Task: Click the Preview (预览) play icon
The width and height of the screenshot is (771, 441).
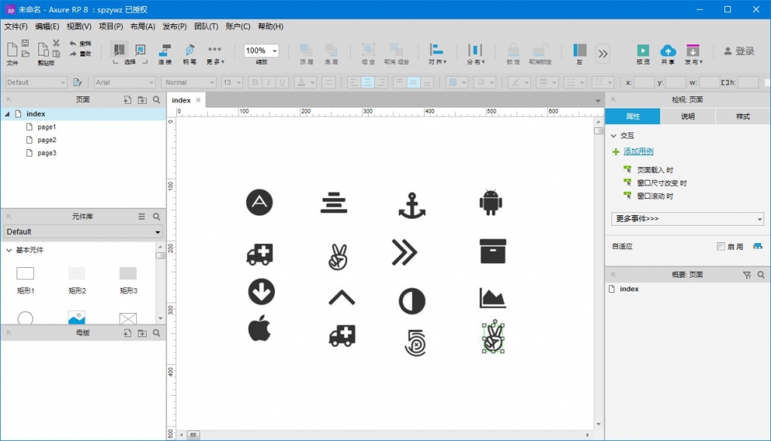Action: point(642,51)
